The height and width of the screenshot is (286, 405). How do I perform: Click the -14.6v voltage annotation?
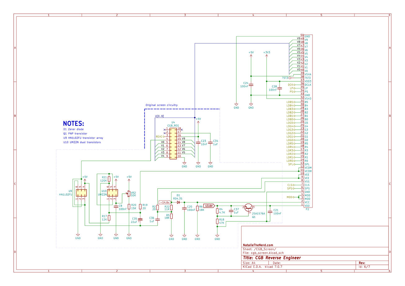164,202
